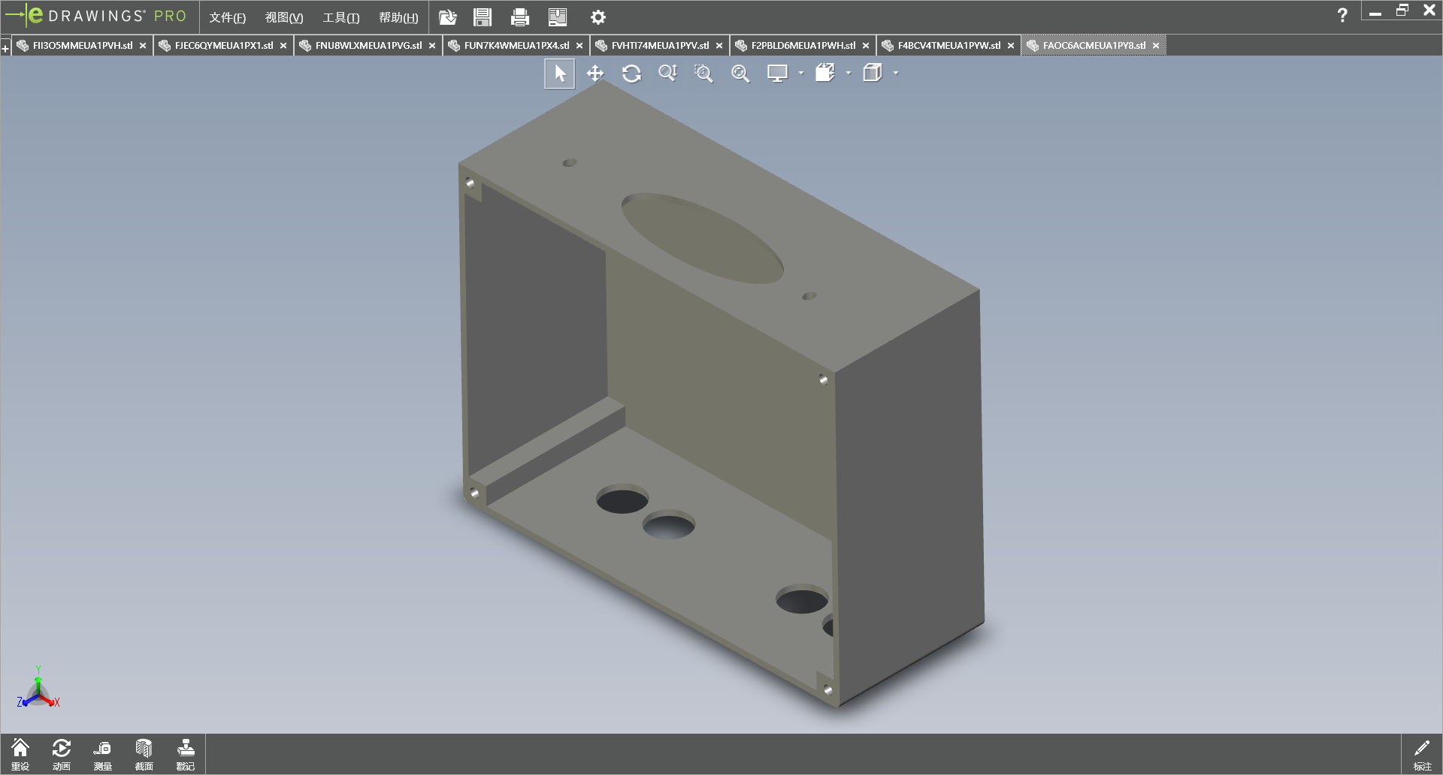
Task: Activate the Rotate view tool
Action: point(631,74)
